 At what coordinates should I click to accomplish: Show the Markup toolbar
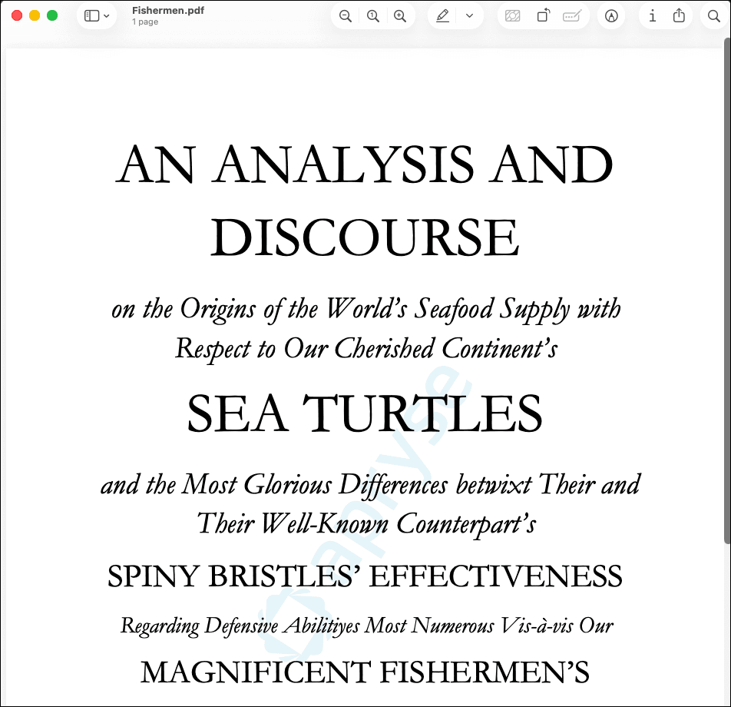(611, 16)
